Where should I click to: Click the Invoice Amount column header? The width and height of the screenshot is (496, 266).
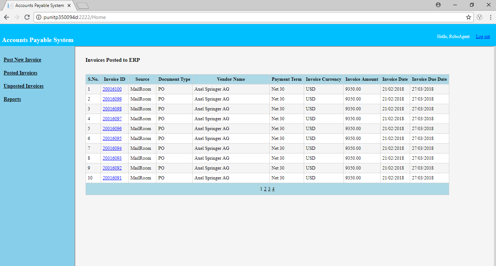[x=362, y=79]
